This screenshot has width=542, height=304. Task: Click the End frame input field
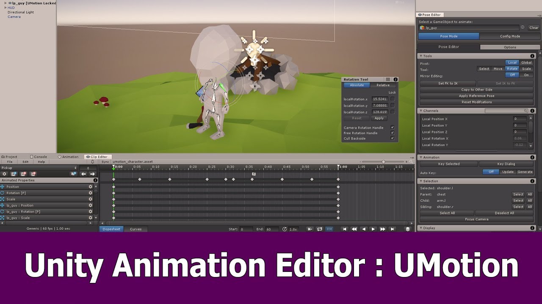tap(272, 229)
